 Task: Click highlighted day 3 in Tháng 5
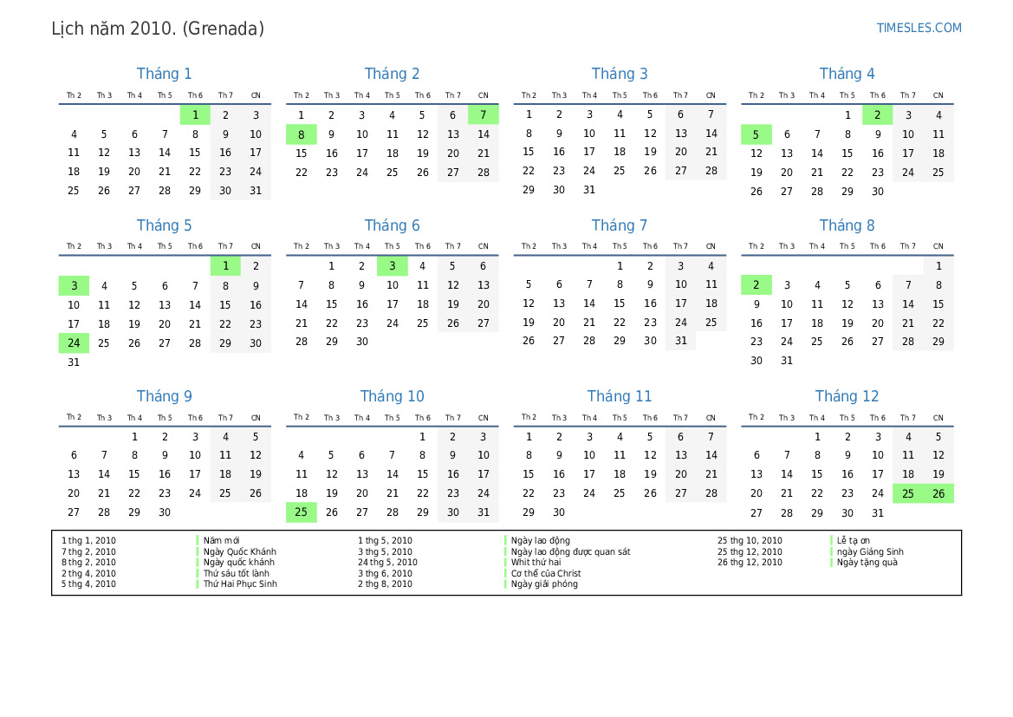[74, 286]
